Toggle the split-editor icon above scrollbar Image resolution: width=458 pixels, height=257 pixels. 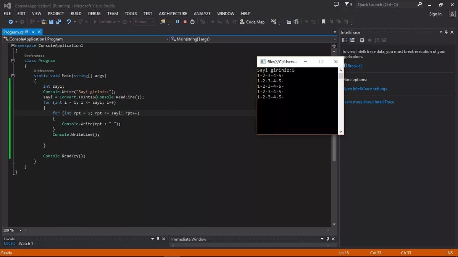[x=334, y=45]
